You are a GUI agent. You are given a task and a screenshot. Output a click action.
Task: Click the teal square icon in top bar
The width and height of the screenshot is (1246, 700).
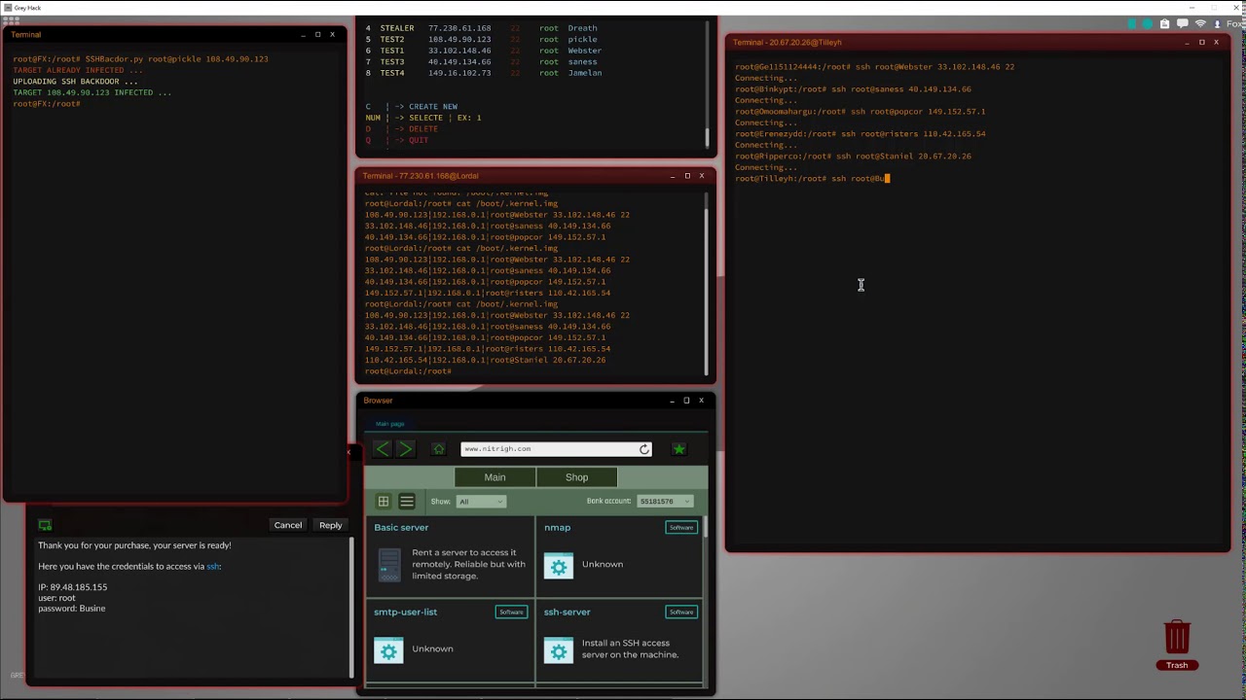coord(1132,23)
